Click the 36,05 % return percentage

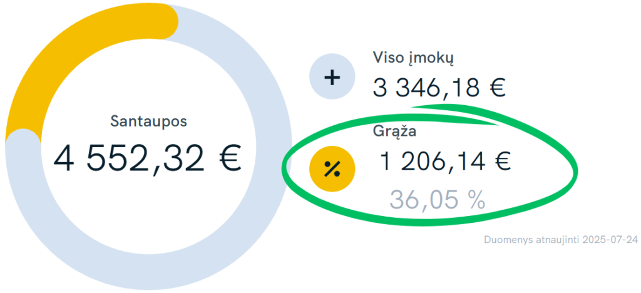click(x=438, y=200)
